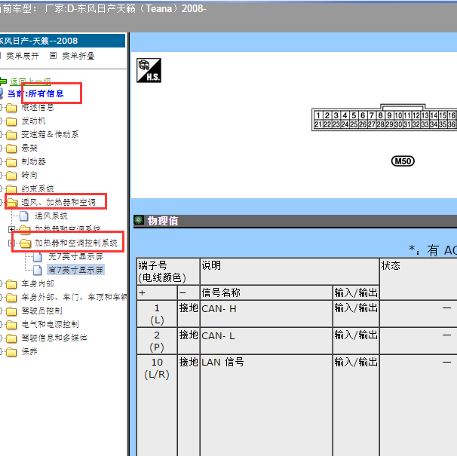
Task: Open the 概述信息 folder
Action: (x=38, y=108)
